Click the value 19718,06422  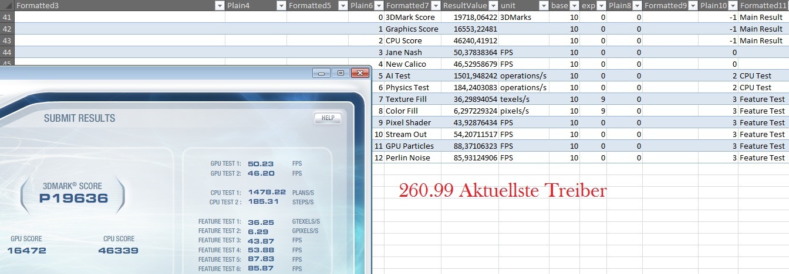476,18
